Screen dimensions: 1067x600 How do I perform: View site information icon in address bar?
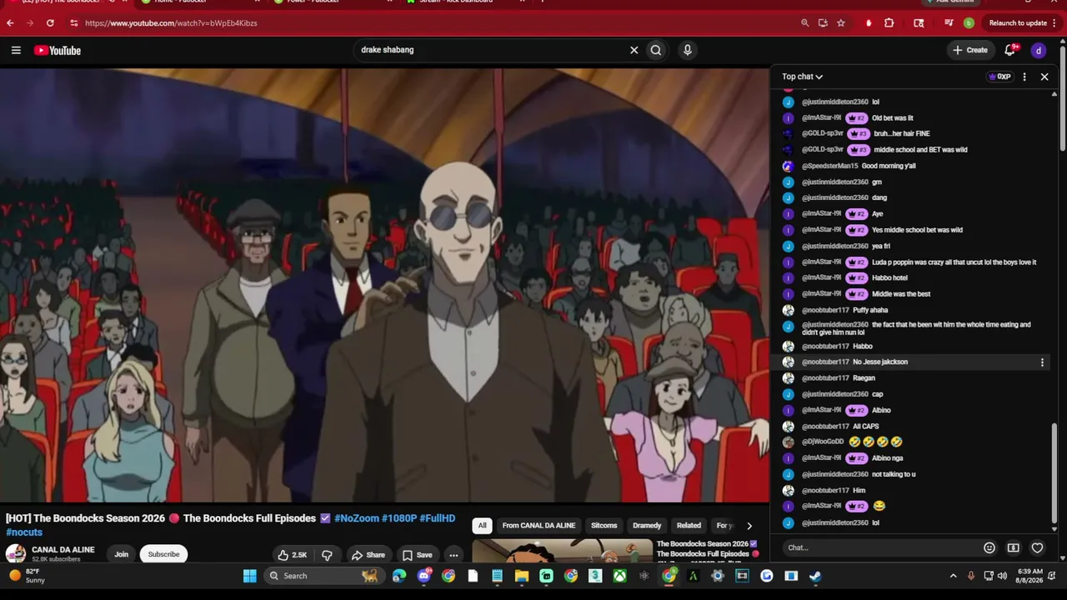(x=73, y=23)
